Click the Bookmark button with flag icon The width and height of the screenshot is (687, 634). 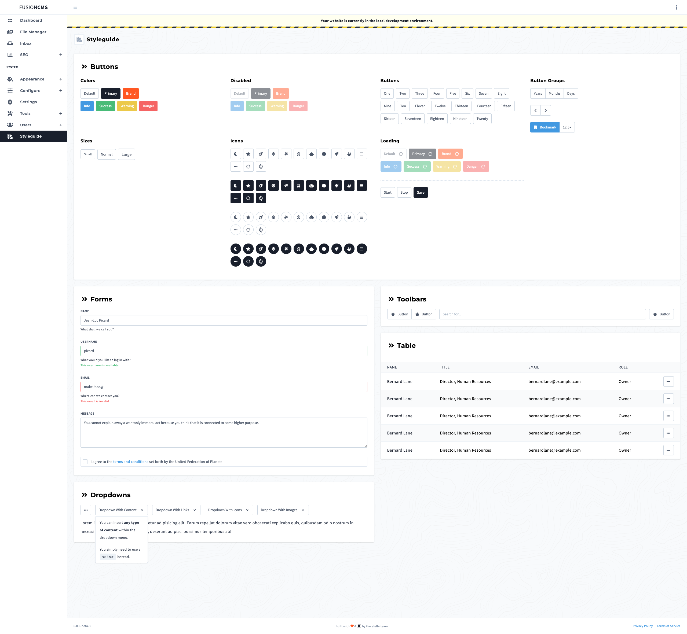click(545, 127)
